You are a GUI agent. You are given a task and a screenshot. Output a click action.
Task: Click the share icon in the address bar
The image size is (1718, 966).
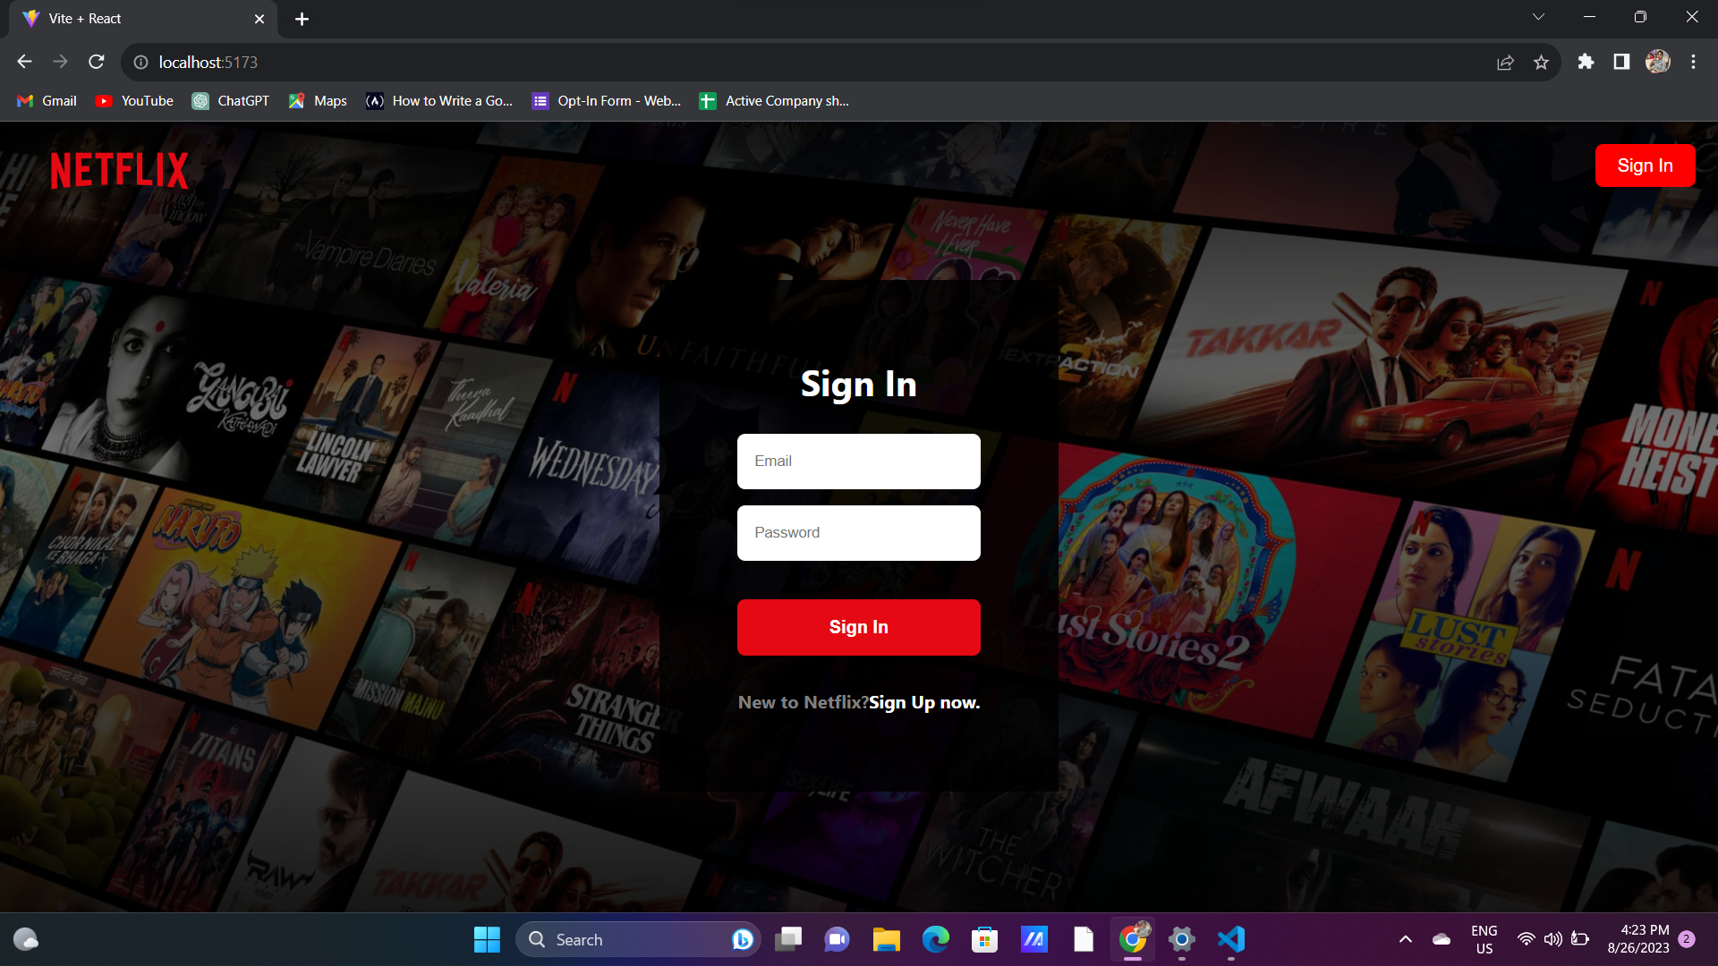[x=1506, y=62]
